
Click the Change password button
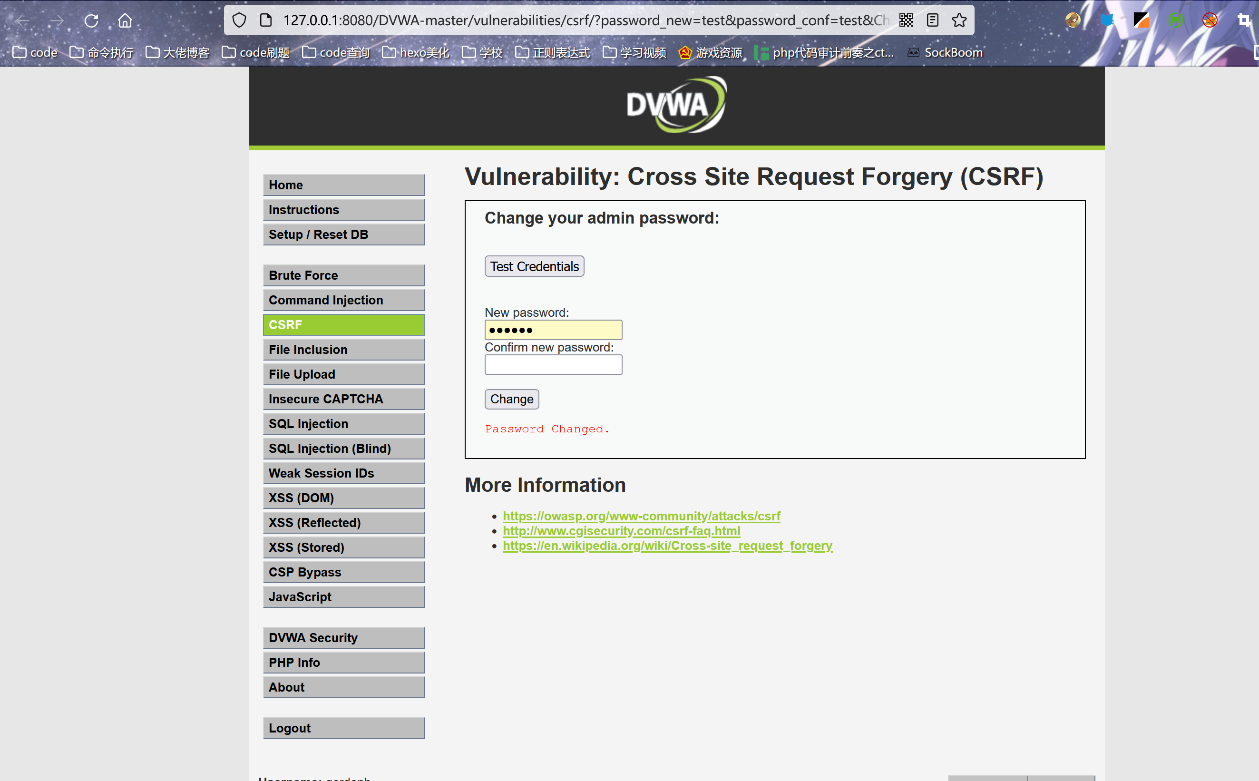[x=511, y=399]
